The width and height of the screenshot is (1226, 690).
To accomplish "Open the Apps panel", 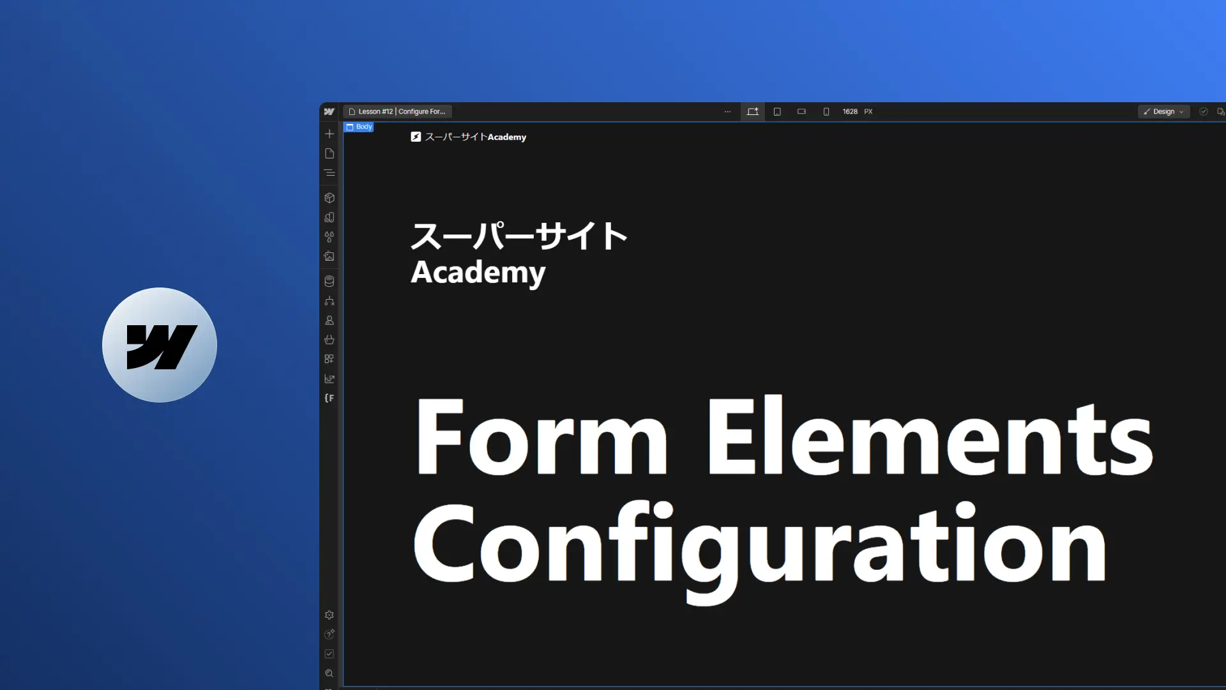I will pyautogui.click(x=329, y=359).
